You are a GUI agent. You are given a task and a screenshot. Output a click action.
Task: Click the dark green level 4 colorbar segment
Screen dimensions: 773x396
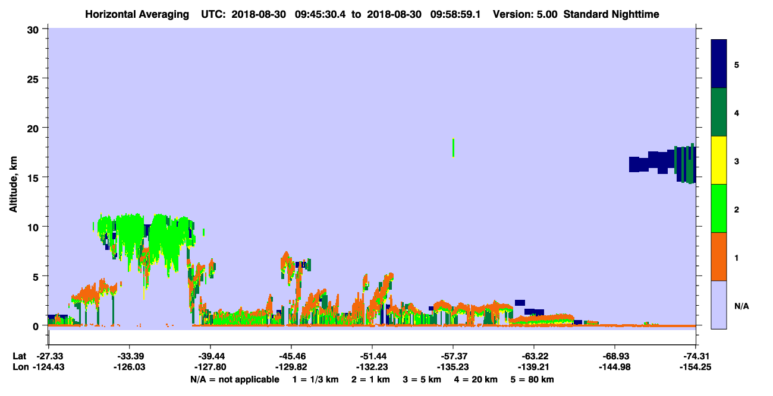(719, 112)
